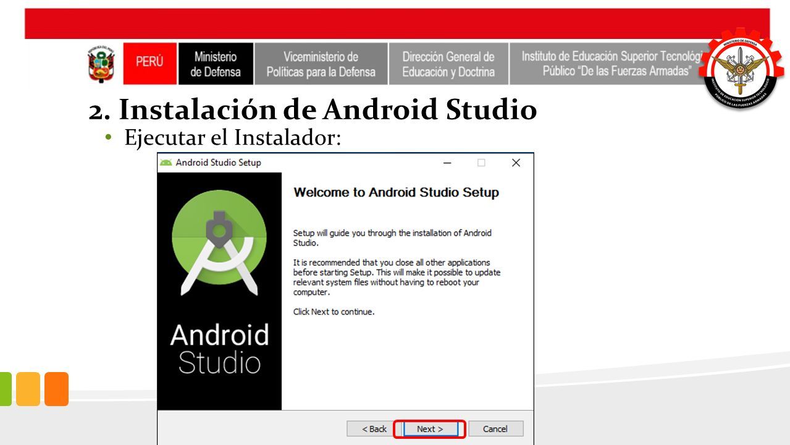Select Dirección General de Educación y Doctrina tile
The image size is (790, 445).
coord(448,64)
